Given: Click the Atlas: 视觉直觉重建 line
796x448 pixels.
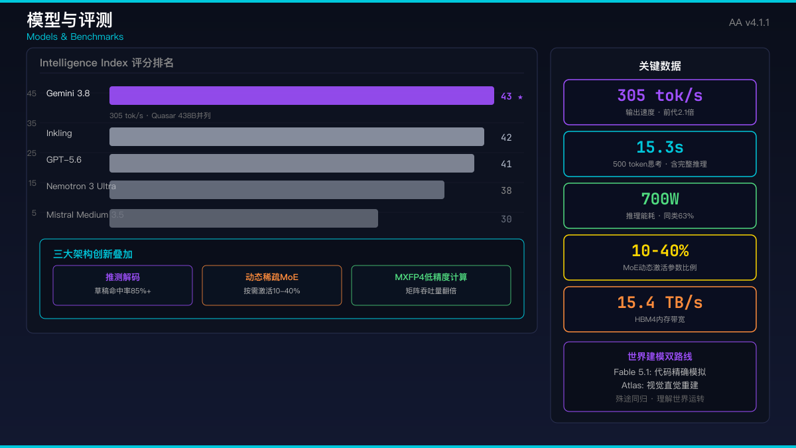Looking at the screenshot, I should coord(660,385).
